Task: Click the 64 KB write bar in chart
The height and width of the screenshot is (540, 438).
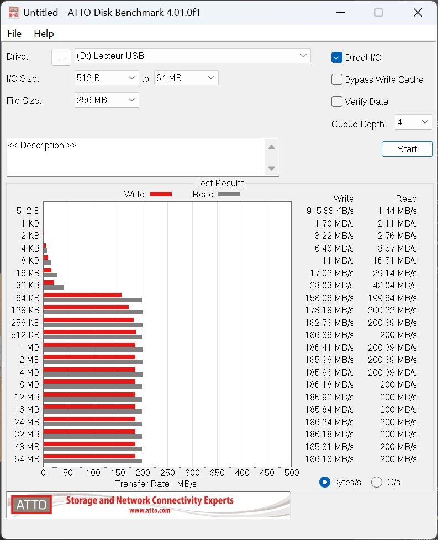Action: point(82,295)
